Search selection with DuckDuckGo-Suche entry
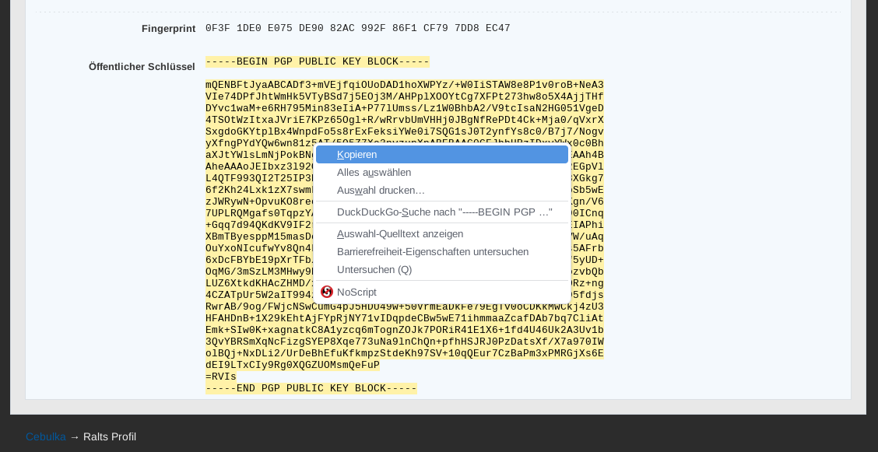Image resolution: width=878 pixels, height=452 pixels. coord(444,212)
